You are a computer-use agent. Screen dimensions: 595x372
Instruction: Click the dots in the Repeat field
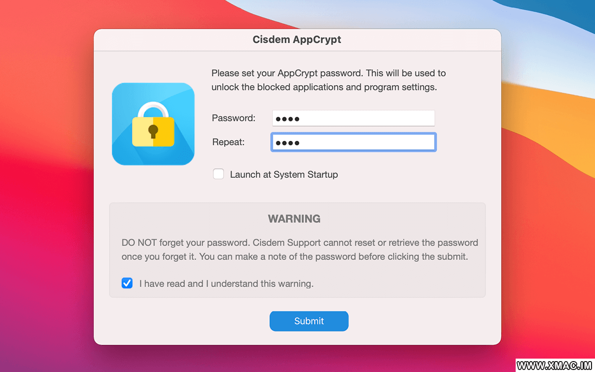pyautogui.click(x=288, y=143)
